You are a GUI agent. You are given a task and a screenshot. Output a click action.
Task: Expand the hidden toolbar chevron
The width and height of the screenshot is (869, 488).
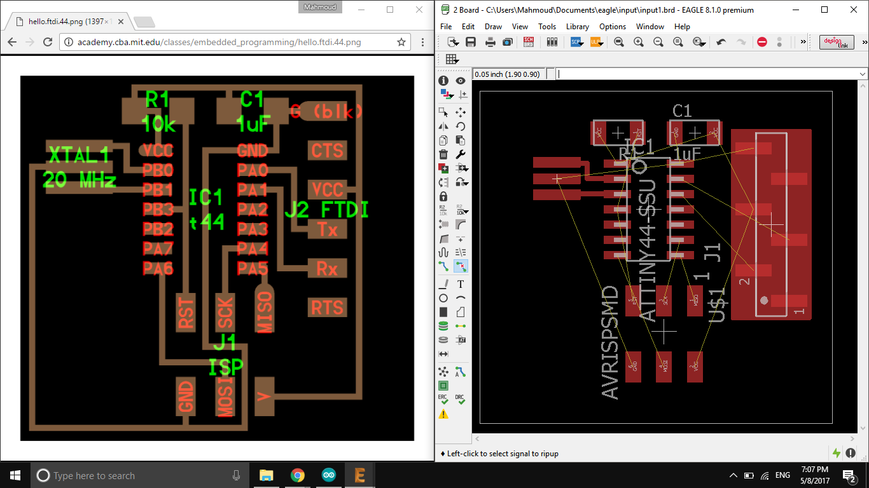coord(803,42)
